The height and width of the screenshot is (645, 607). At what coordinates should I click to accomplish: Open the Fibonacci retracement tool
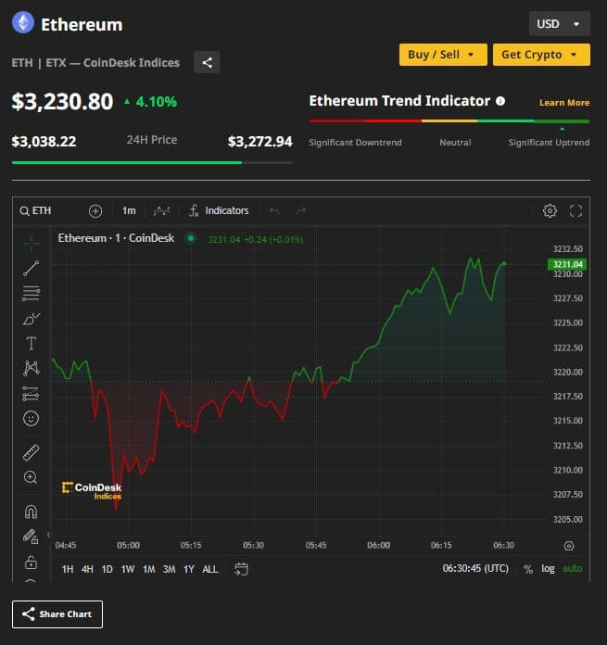click(31, 294)
